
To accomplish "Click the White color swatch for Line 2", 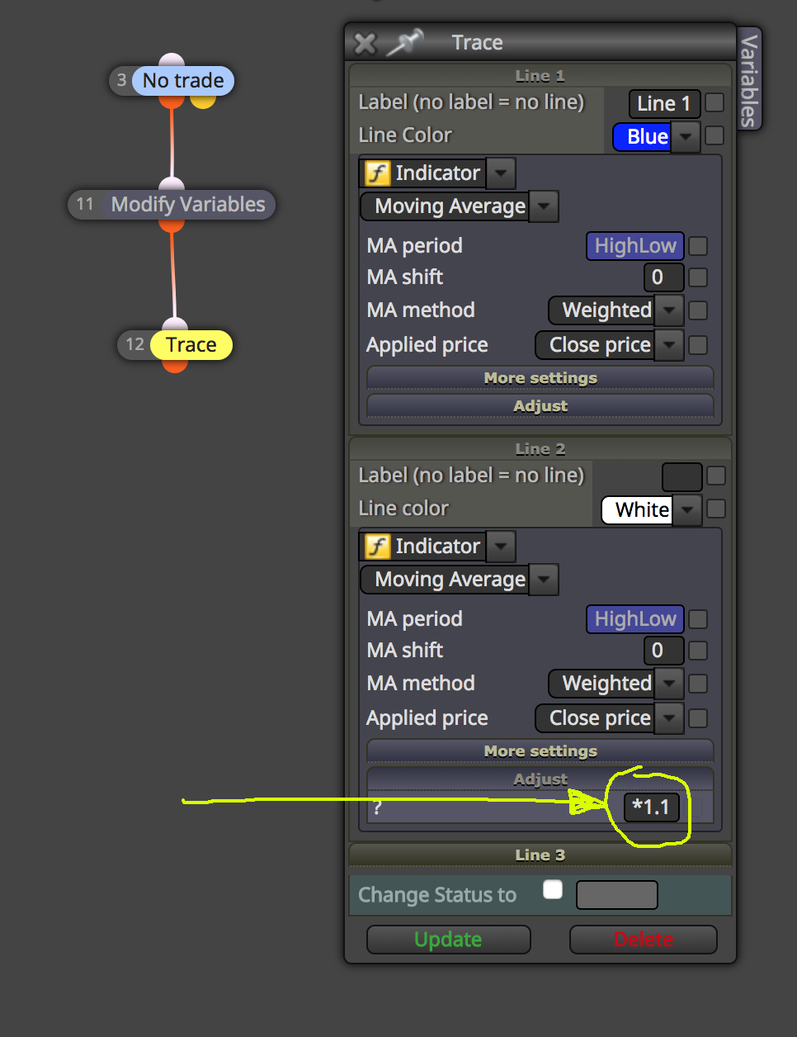I will point(638,510).
